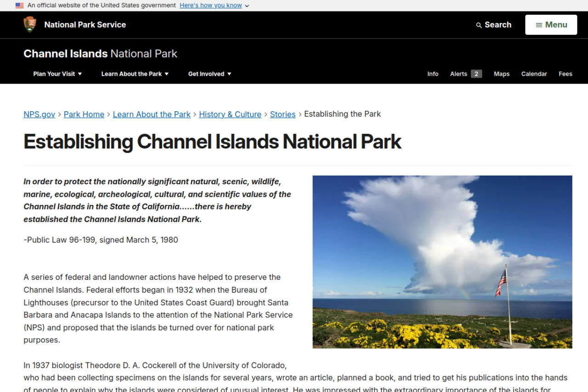Click the magnifying glass search icon
This screenshot has width=588, height=392.
tap(479, 25)
